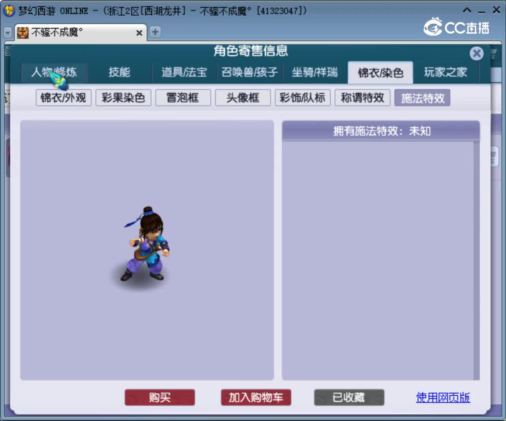
Task: Click the game logo icon in title bar
Action: (9, 11)
